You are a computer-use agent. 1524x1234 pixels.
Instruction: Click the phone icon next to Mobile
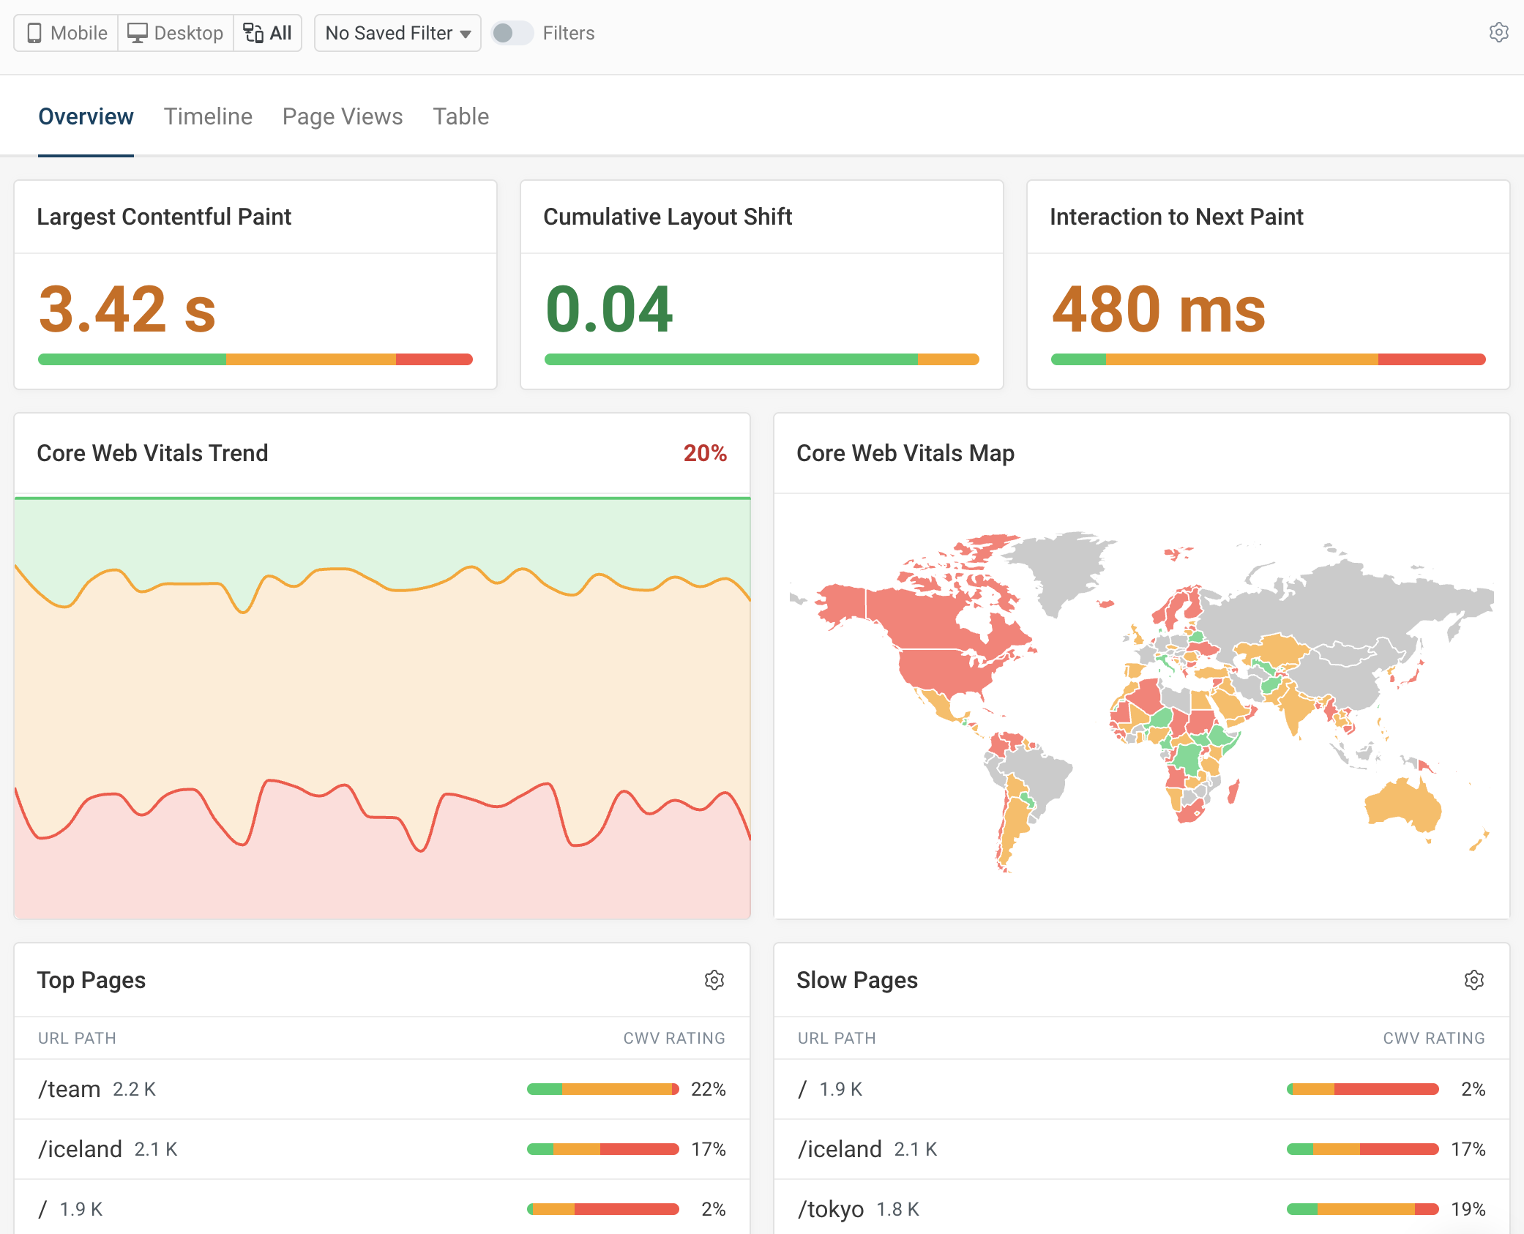34,33
